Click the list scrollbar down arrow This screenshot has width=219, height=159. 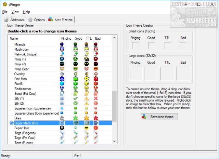pos(114,141)
